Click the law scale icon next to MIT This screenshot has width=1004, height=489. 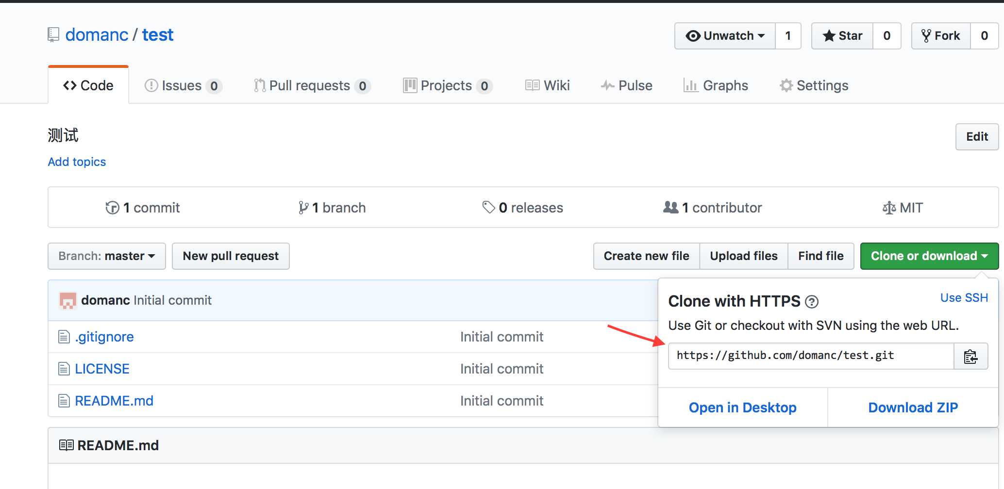coord(889,208)
